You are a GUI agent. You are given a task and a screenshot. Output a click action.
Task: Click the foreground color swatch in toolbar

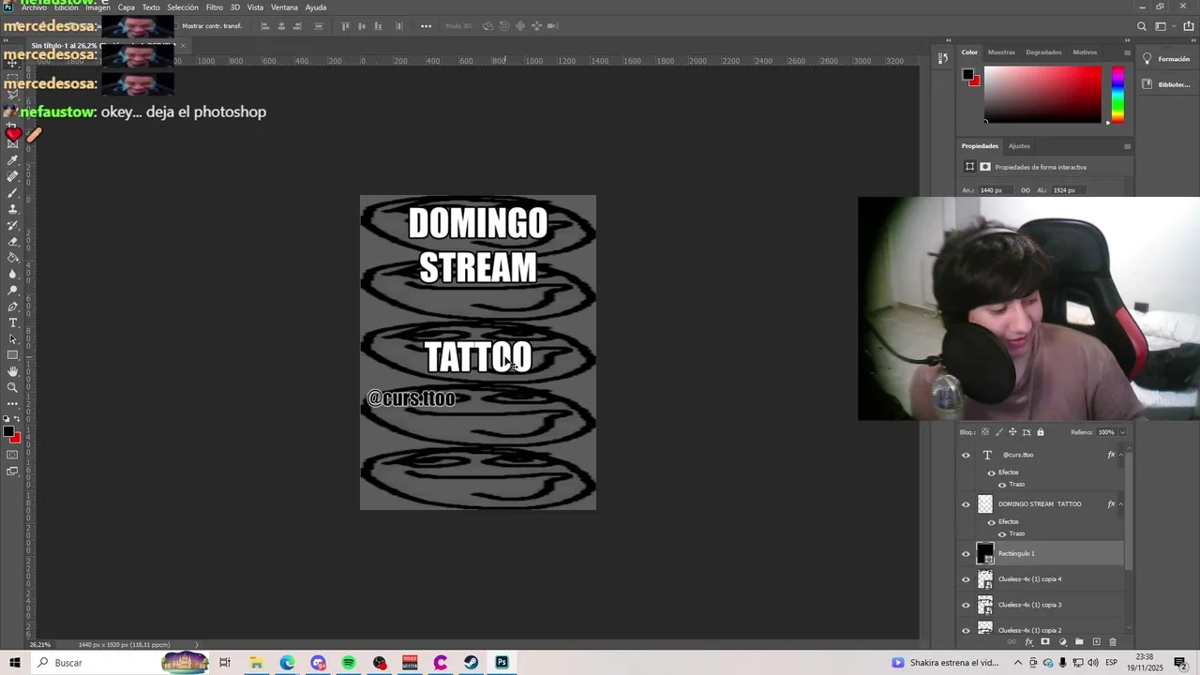click(x=8, y=432)
